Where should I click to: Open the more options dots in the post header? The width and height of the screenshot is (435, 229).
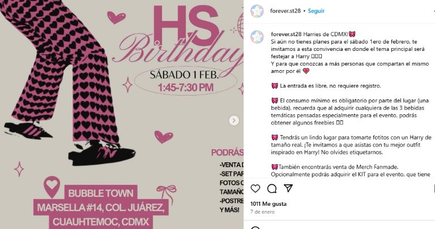(x=434, y=11)
